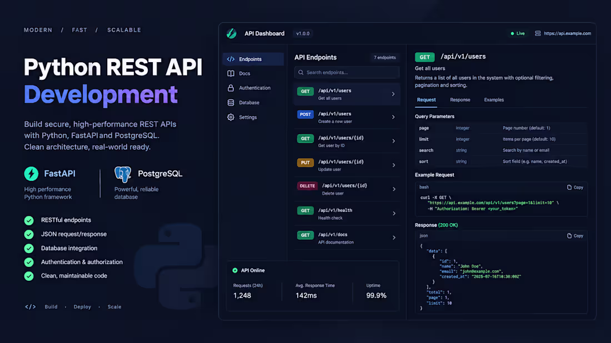Click the checkmark beside Authentication & authorization
611x343 pixels.
coord(29,262)
